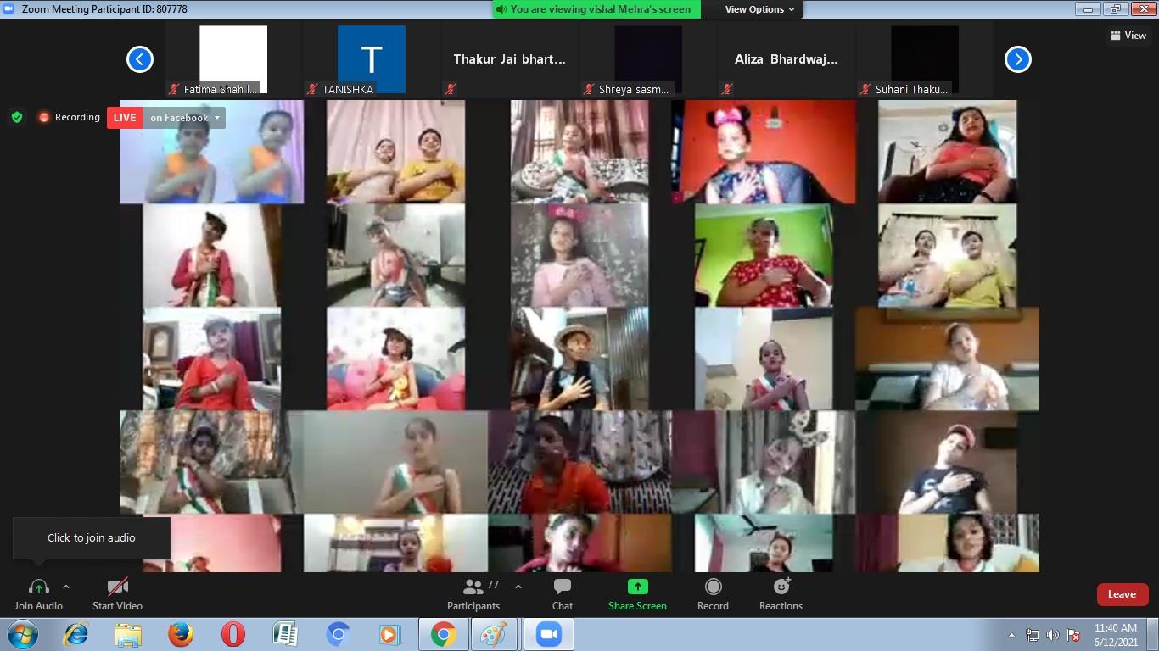The image size is (1159, 651).
Task: Expand the 'on Facebook' live dropdown
Action: (184, 118)
